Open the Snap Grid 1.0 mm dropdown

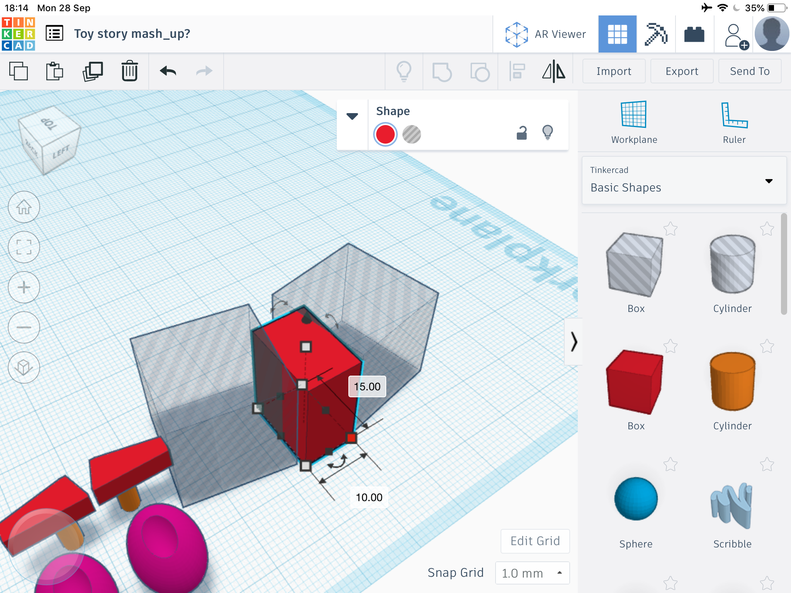tap(532, 573)
